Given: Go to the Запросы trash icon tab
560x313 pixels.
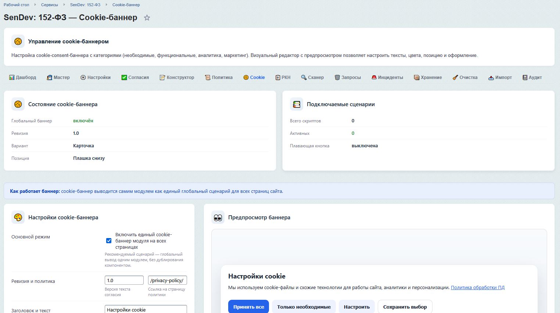Looking at the screenshot, I should point(348,78).
